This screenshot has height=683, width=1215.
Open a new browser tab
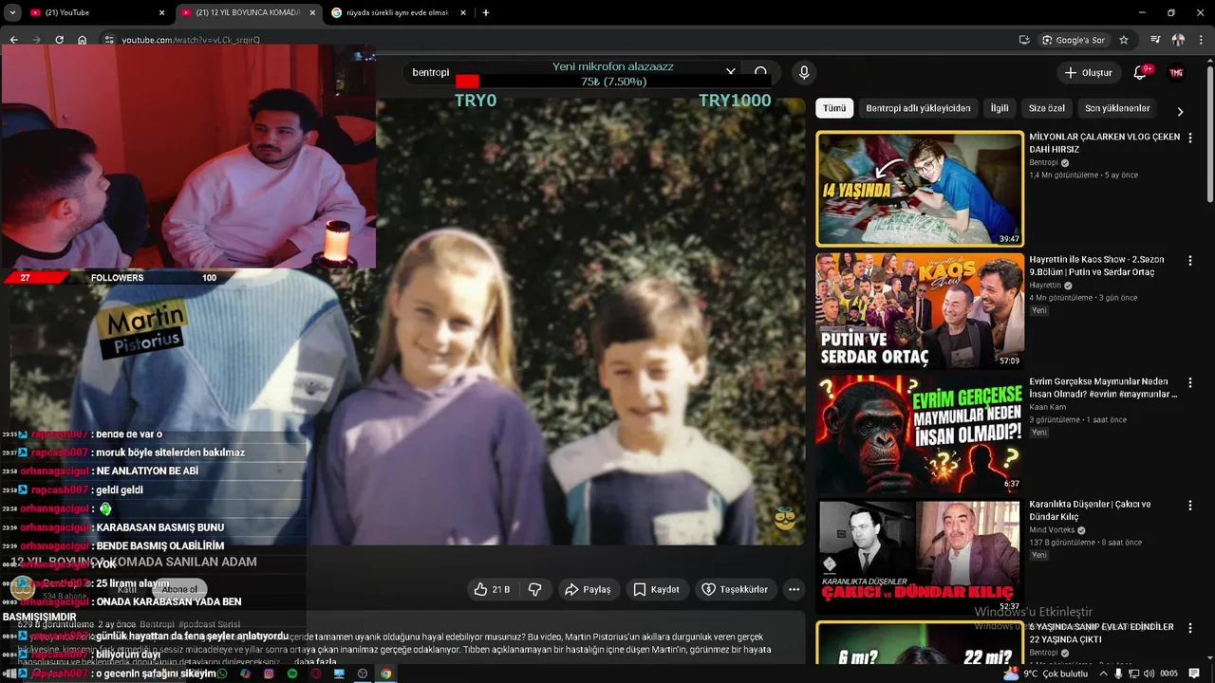coord(486,12)
